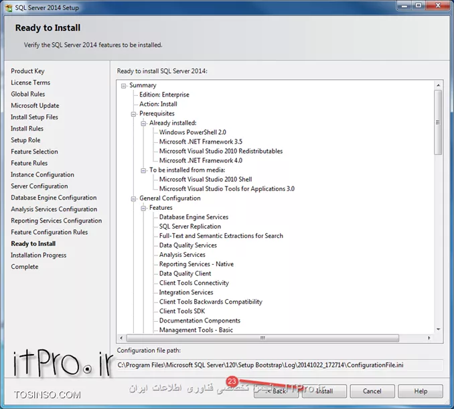Select Install Rules step in sidebar

[27, 129]
